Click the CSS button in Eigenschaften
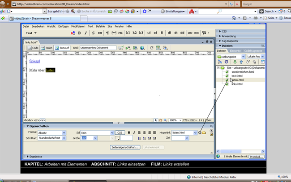This screenshot has height=182, width=291. pyautogui.click(x=120, y=132)
